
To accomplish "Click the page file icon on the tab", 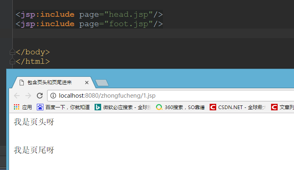I will pos(22,83).
